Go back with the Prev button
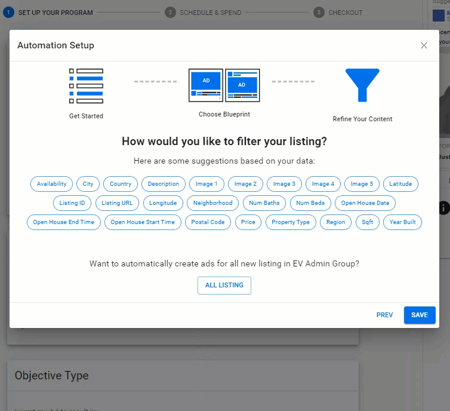450x411 pixels. [x=384, y=315]
